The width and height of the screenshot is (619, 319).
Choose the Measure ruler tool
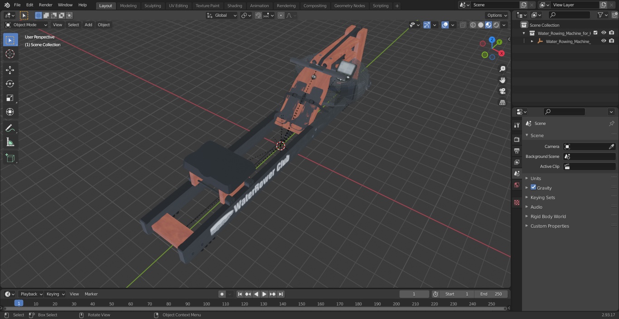tap(10, 142)
